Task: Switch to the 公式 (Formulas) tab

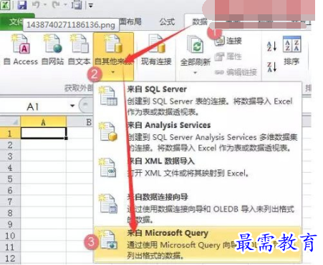Action: click(x=167, y=22)
